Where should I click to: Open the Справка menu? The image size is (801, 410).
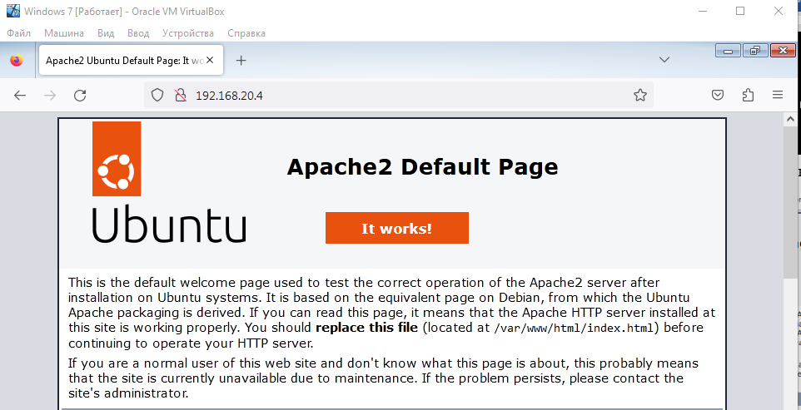[246, 33]
